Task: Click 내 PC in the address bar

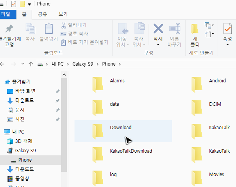Action: (57, 64)
